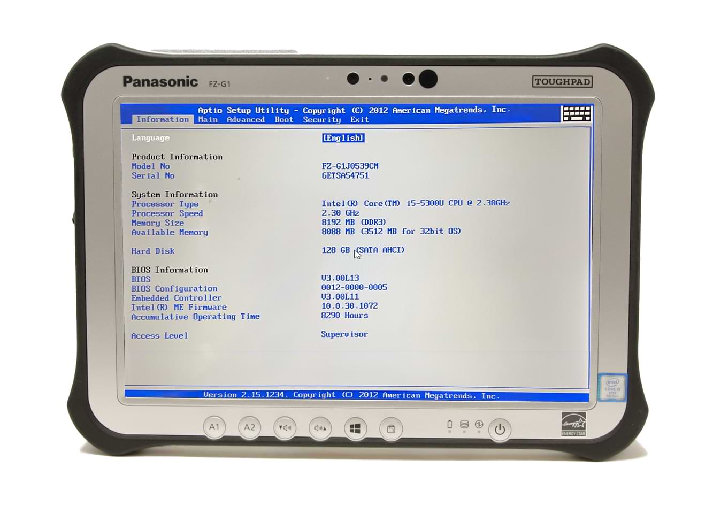
Task: Click the Accumulative Operating Time label
Action: click(x=196, y=317)
